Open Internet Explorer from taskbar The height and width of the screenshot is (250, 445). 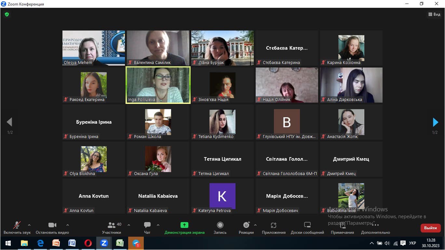40,243
